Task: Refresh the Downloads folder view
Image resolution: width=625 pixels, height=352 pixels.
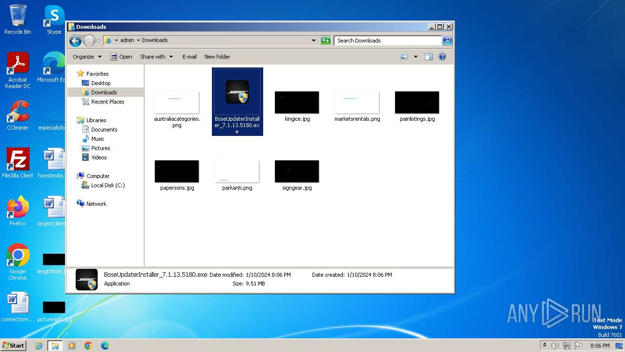Action: click(x=326, y=41)
